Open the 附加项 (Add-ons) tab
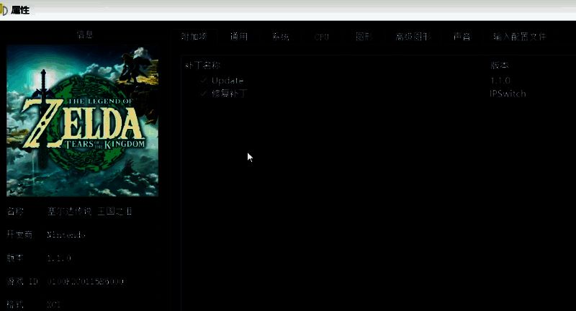 coord(194,36)
